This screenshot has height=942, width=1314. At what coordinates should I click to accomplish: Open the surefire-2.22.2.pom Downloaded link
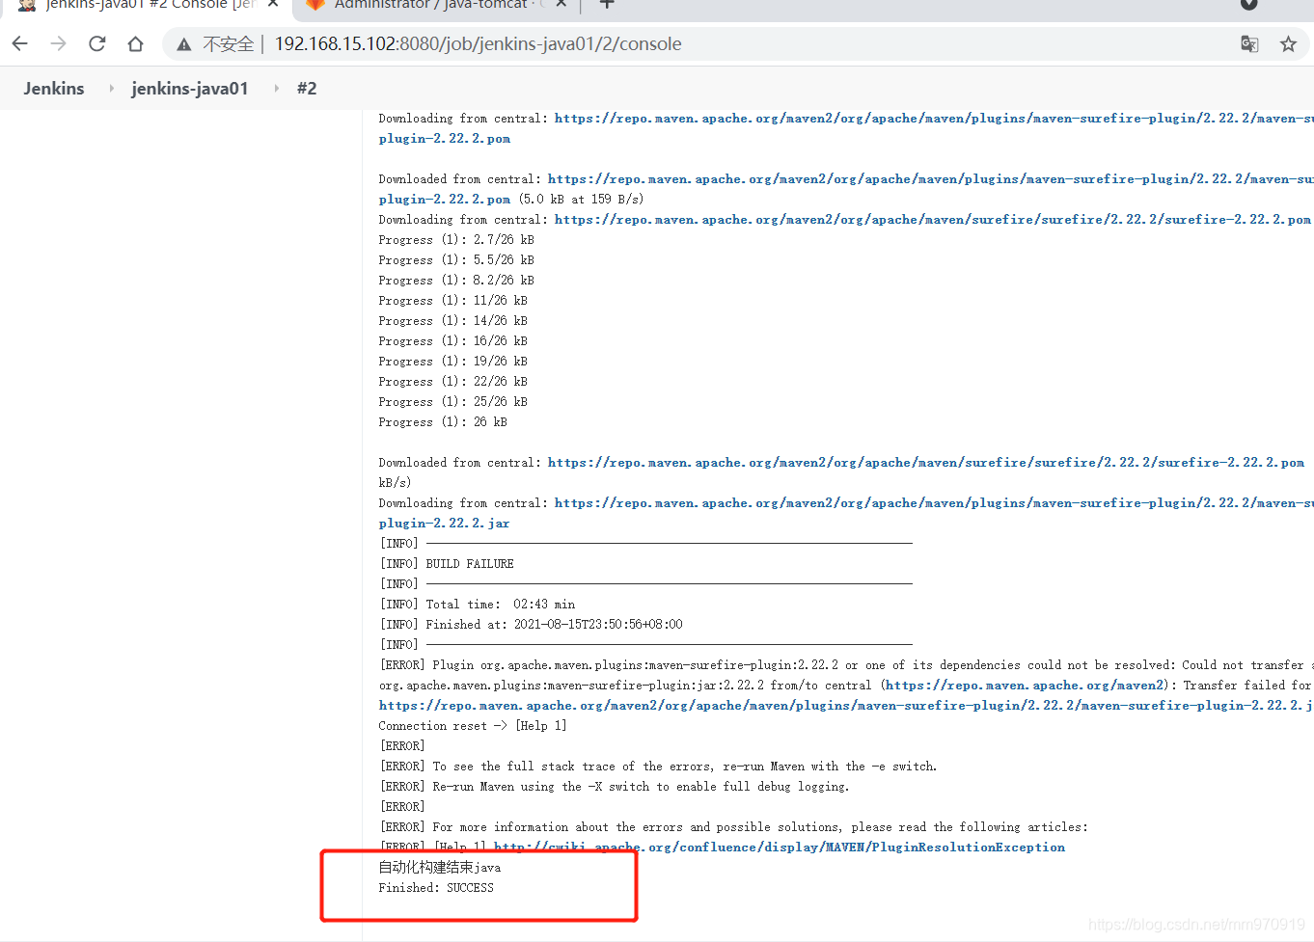coord(926,463)
